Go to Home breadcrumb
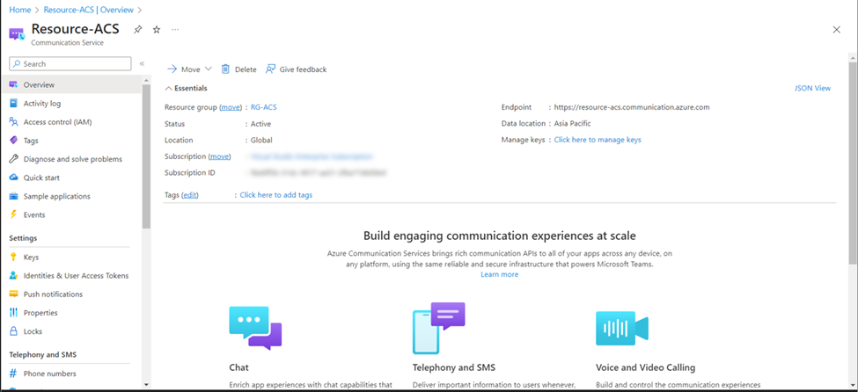This screenshot has width=858, height=392. tap(19, 10)
